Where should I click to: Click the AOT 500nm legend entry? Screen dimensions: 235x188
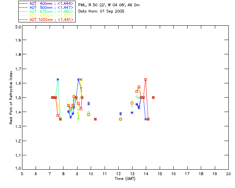tap(46, 7)
